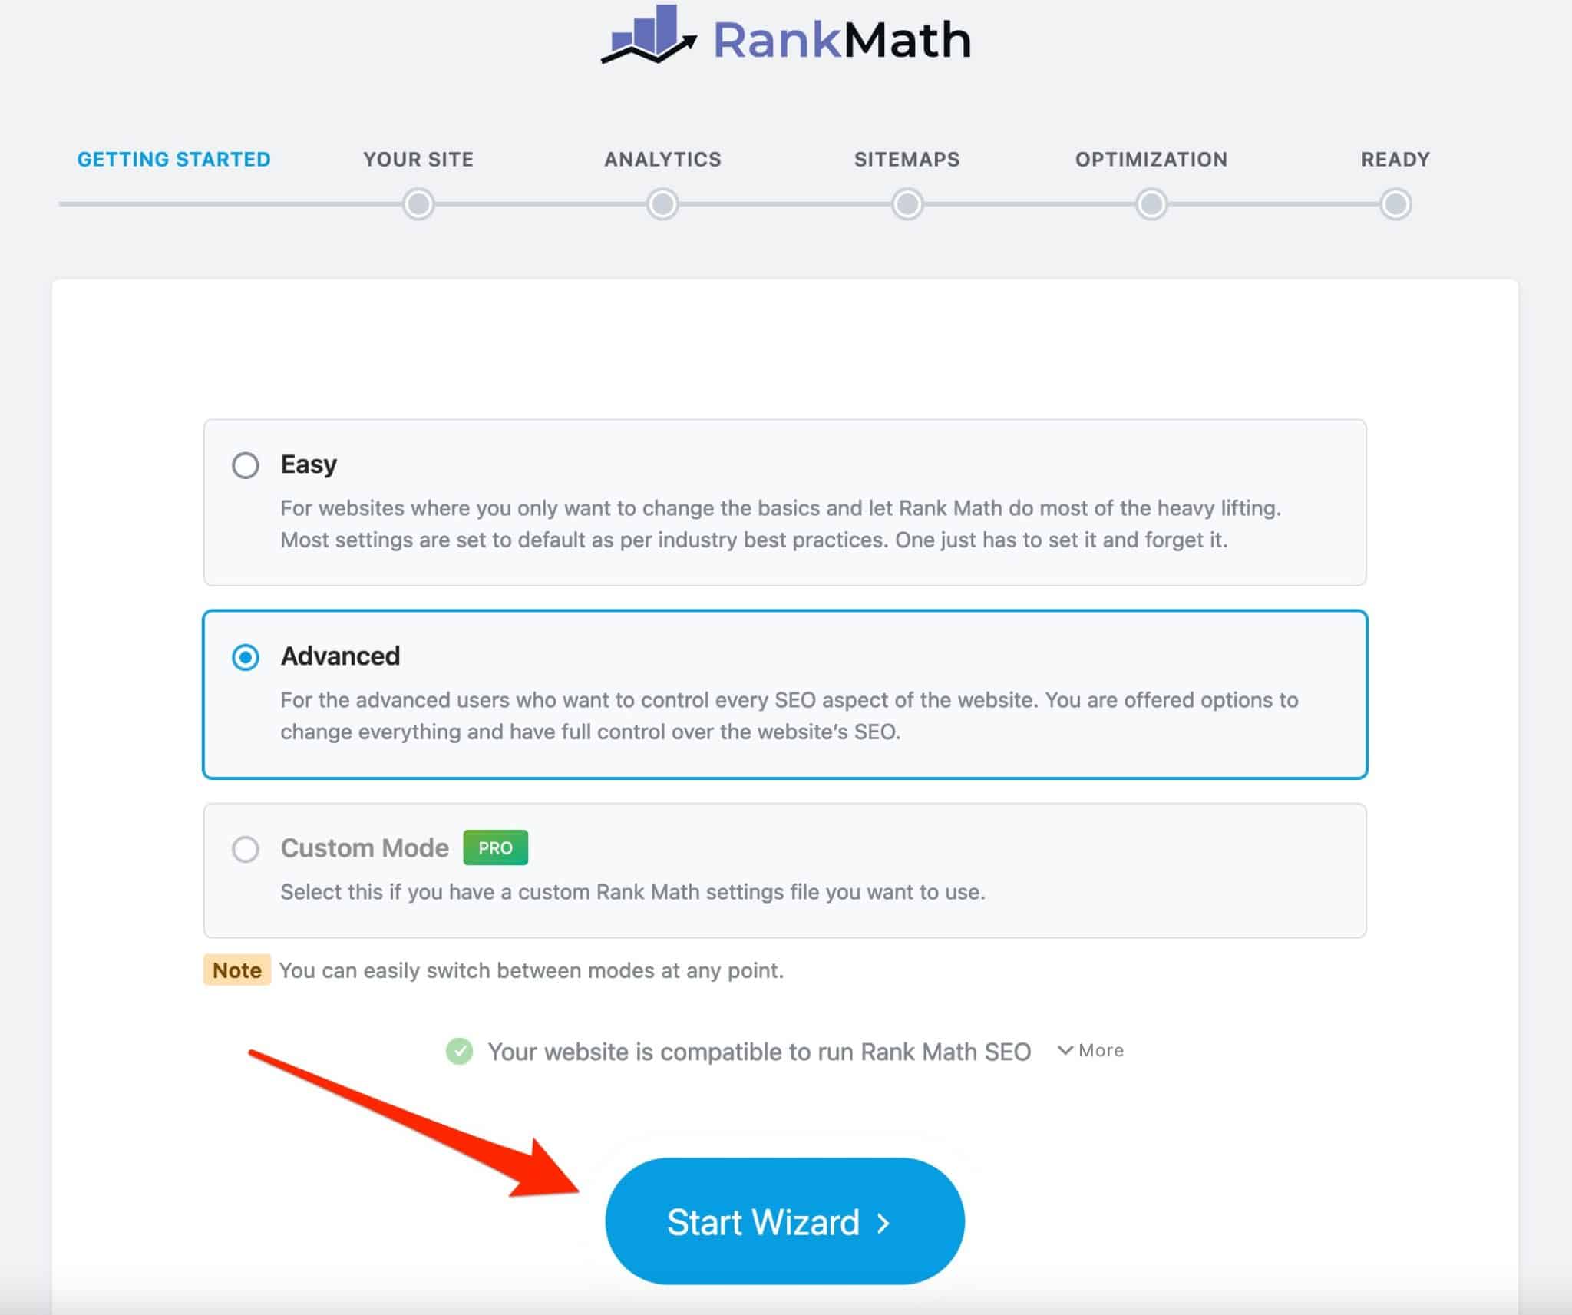Click the SITEMAPS tab label
Screen dimensions: 1572x1315
(x=906, y=158)
